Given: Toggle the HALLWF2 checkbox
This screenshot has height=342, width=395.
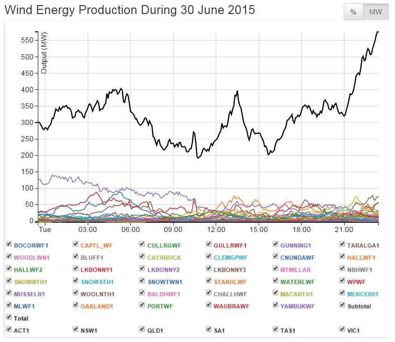Looking at the screenshot, I should 9,269.
